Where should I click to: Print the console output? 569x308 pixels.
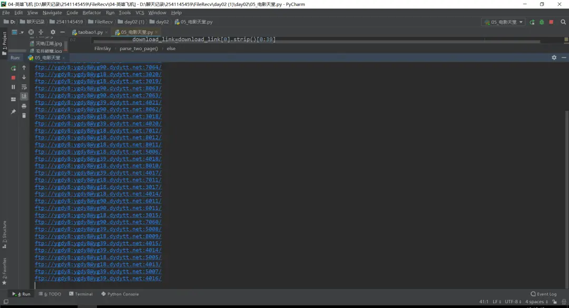[24, 106]
